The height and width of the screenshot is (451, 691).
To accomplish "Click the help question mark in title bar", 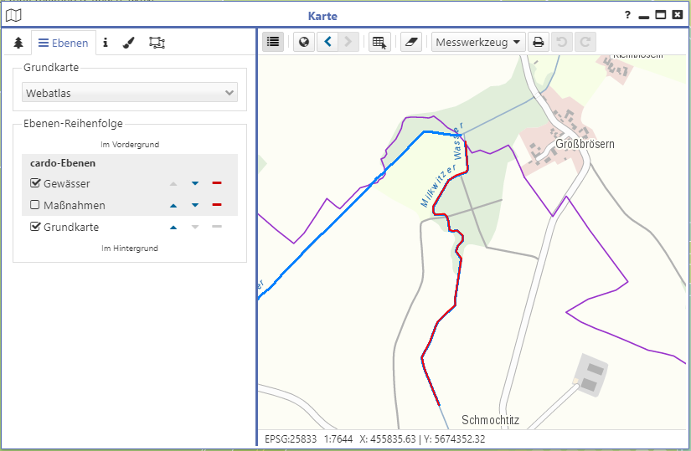I will point(627,15).
